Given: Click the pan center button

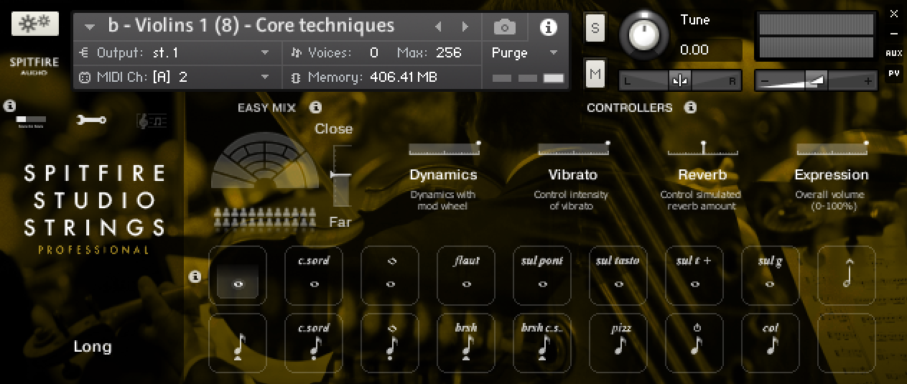Looking at the screenshot, I should (x=679, y=82).
